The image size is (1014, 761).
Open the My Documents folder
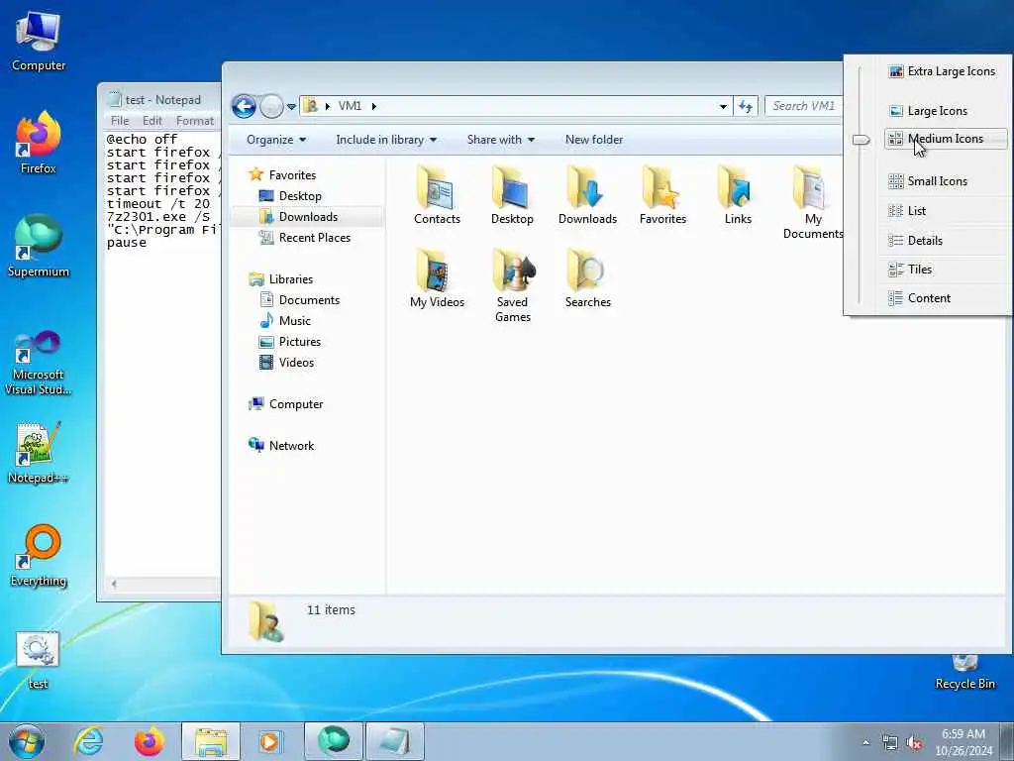click(812, 202)
